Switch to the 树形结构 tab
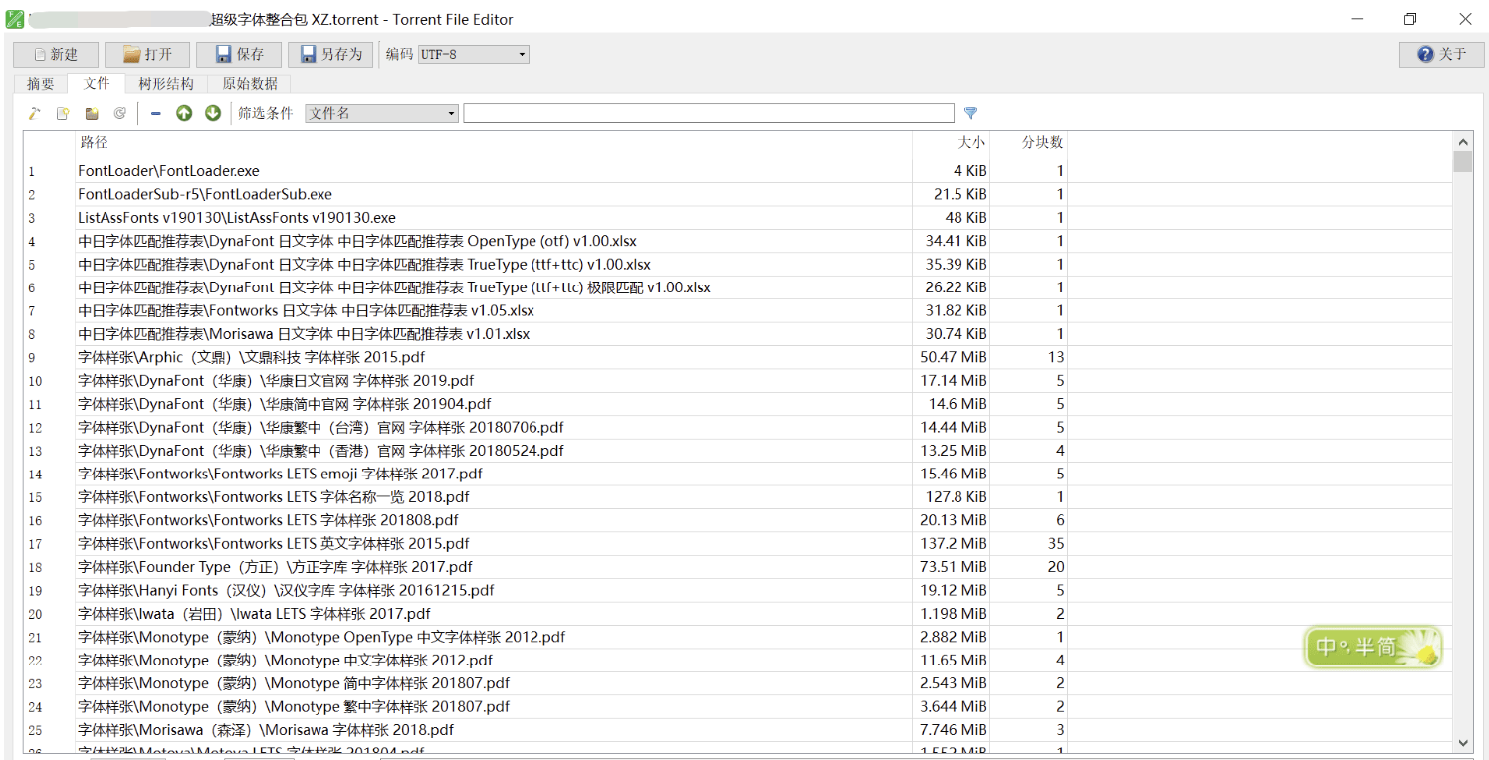 [x=166, y=84]
